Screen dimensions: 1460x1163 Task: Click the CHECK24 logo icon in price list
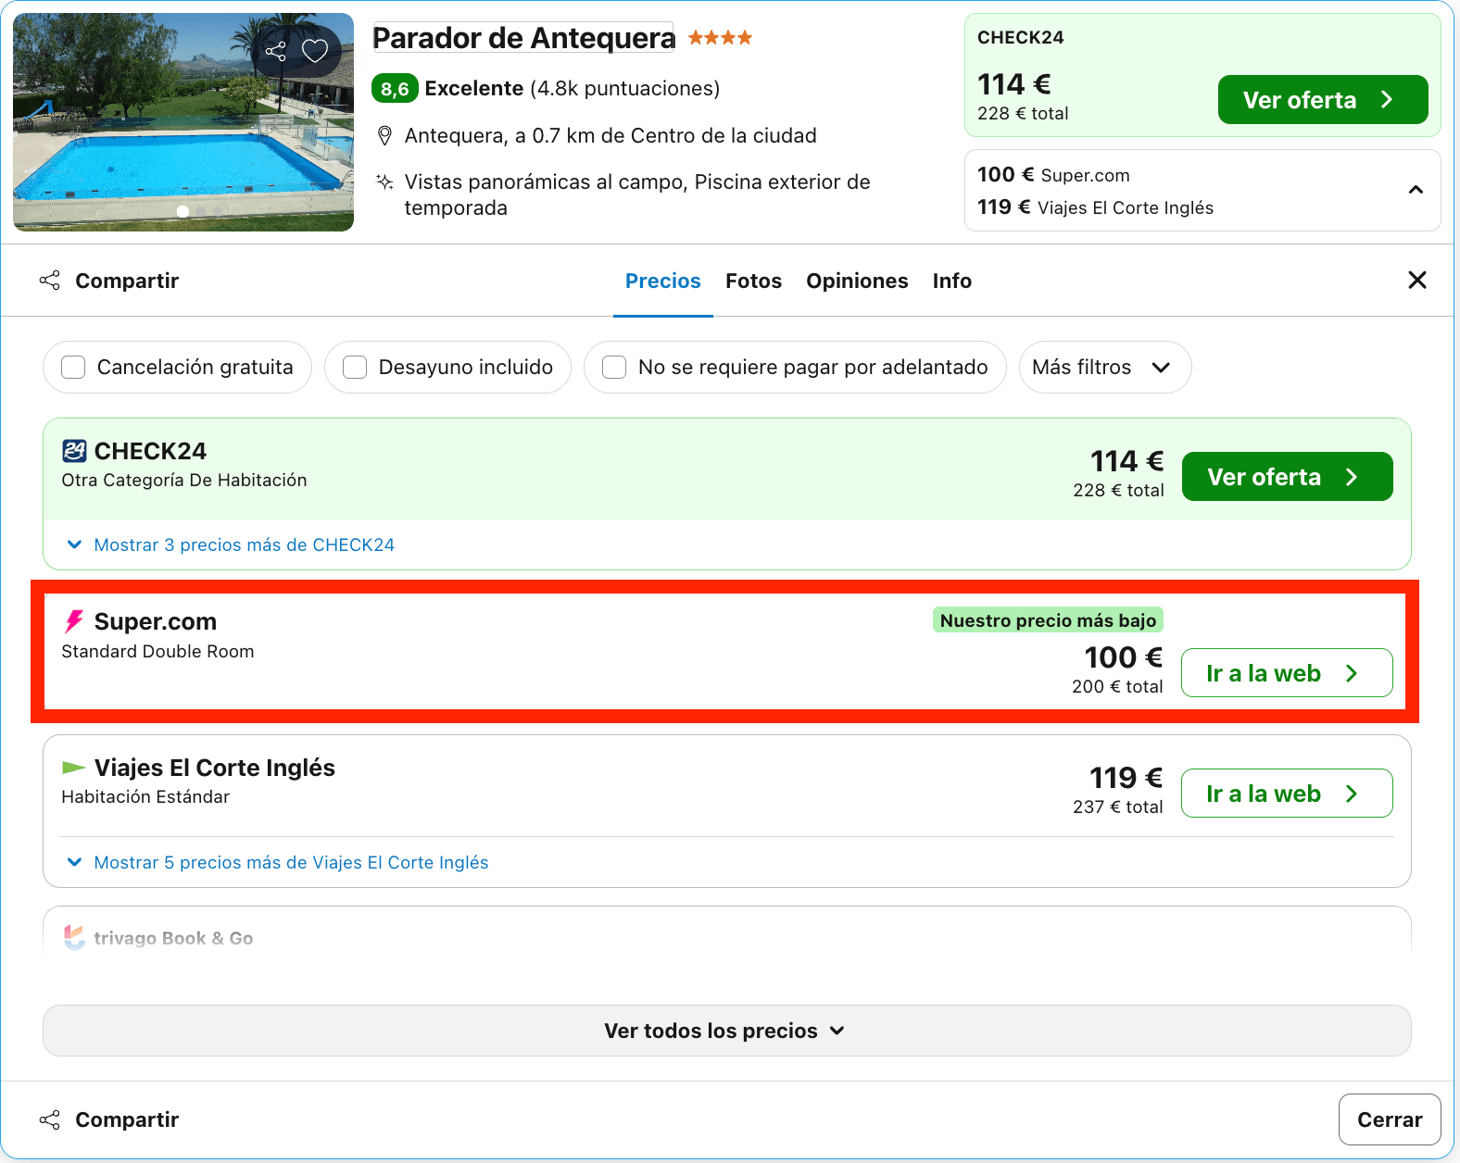74,451
